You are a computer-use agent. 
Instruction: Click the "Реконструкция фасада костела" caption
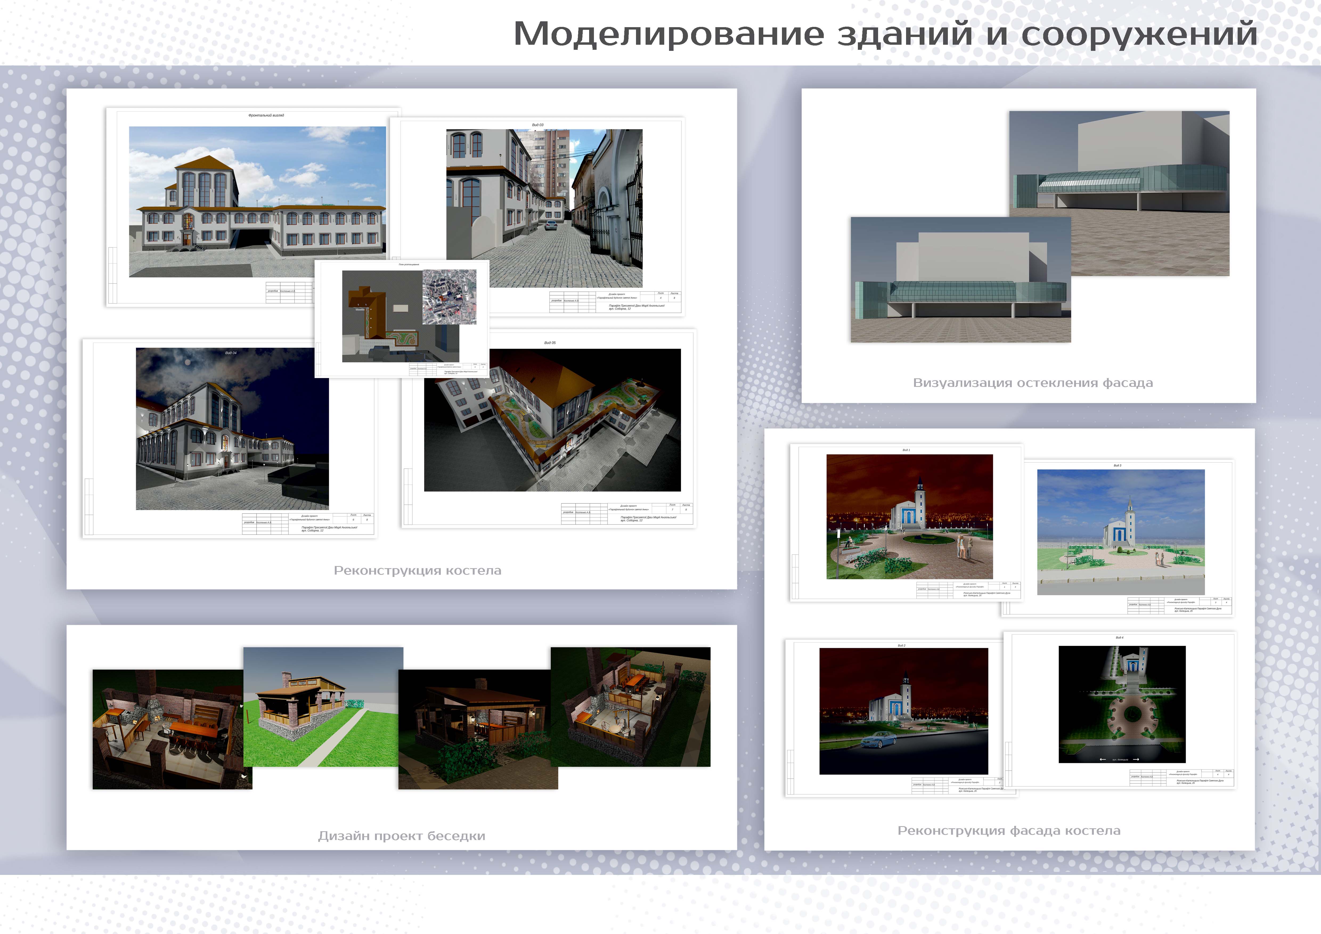coord(1009,830)
